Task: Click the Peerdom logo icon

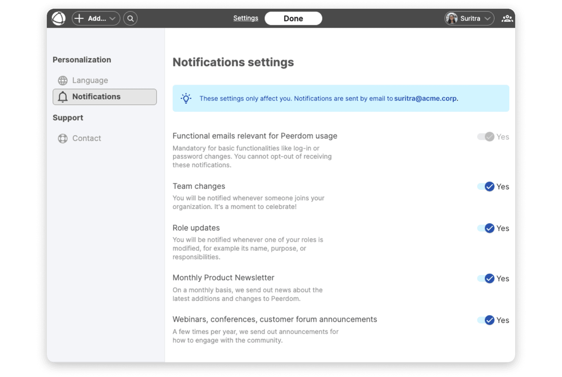Action: 59,18
